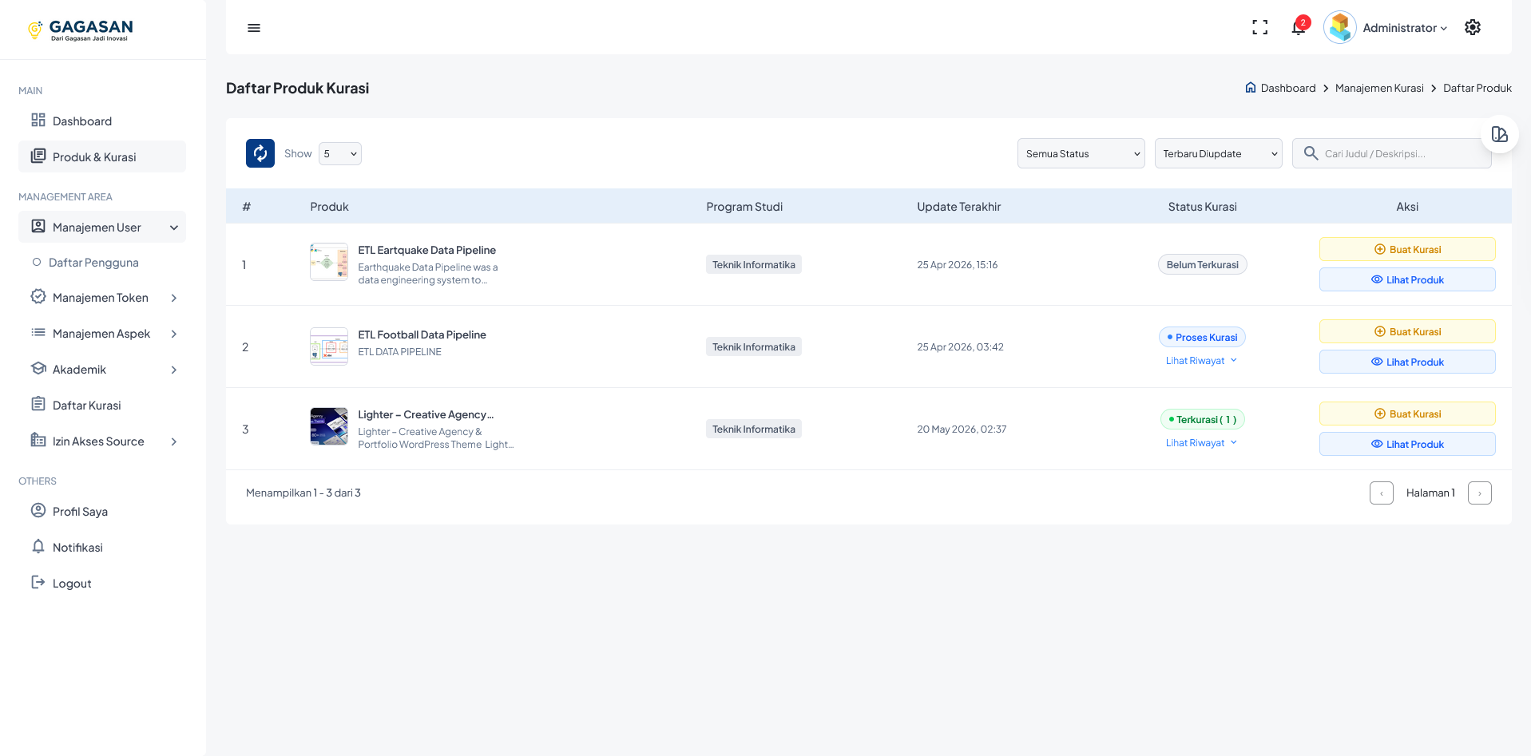Viewport: 1531px width, 756px height.
Task: Expand the Manajemen Aspek chevron
Action: click(x=174, y=334)
